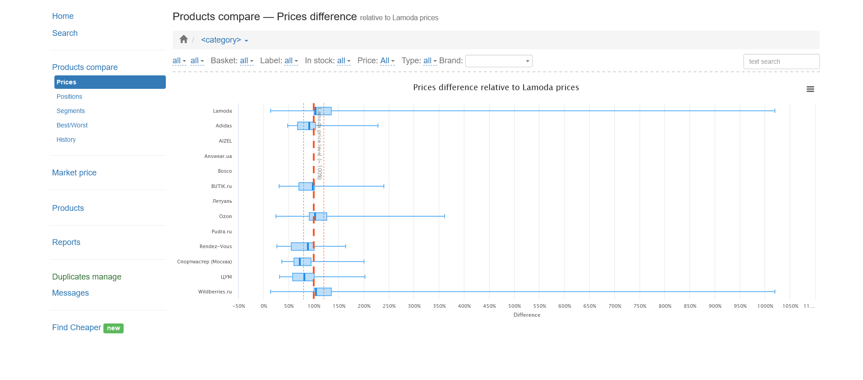863x380 pixels.
Task: Go to Home in sidebar
Action: pos(63,16)
